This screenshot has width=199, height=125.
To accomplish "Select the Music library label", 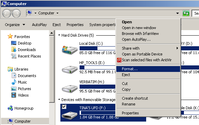I will click(22, 82).
